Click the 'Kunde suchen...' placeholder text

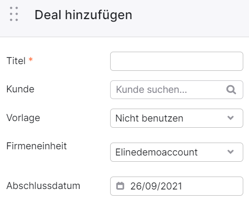(151, 89)
